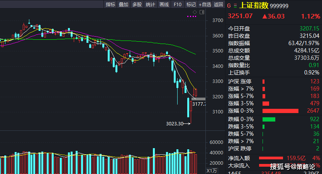Screen dimensions: 322x174
Task: Open the 统计 statistics menu
Action: (151, 5)
